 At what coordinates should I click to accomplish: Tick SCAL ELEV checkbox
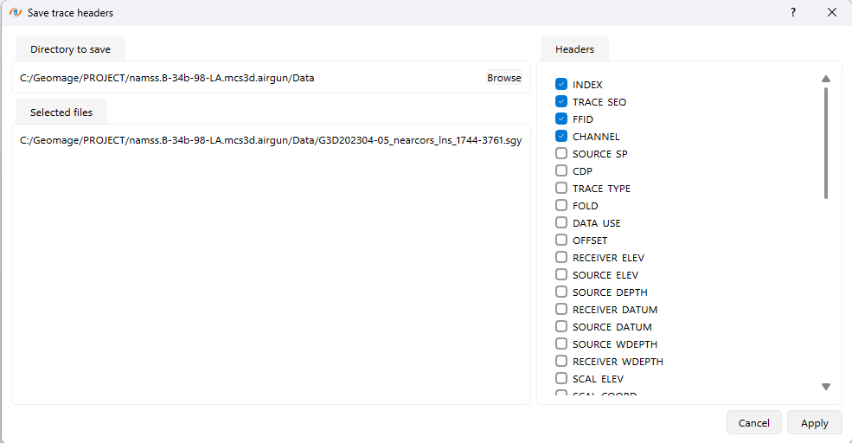click(561, 378)
